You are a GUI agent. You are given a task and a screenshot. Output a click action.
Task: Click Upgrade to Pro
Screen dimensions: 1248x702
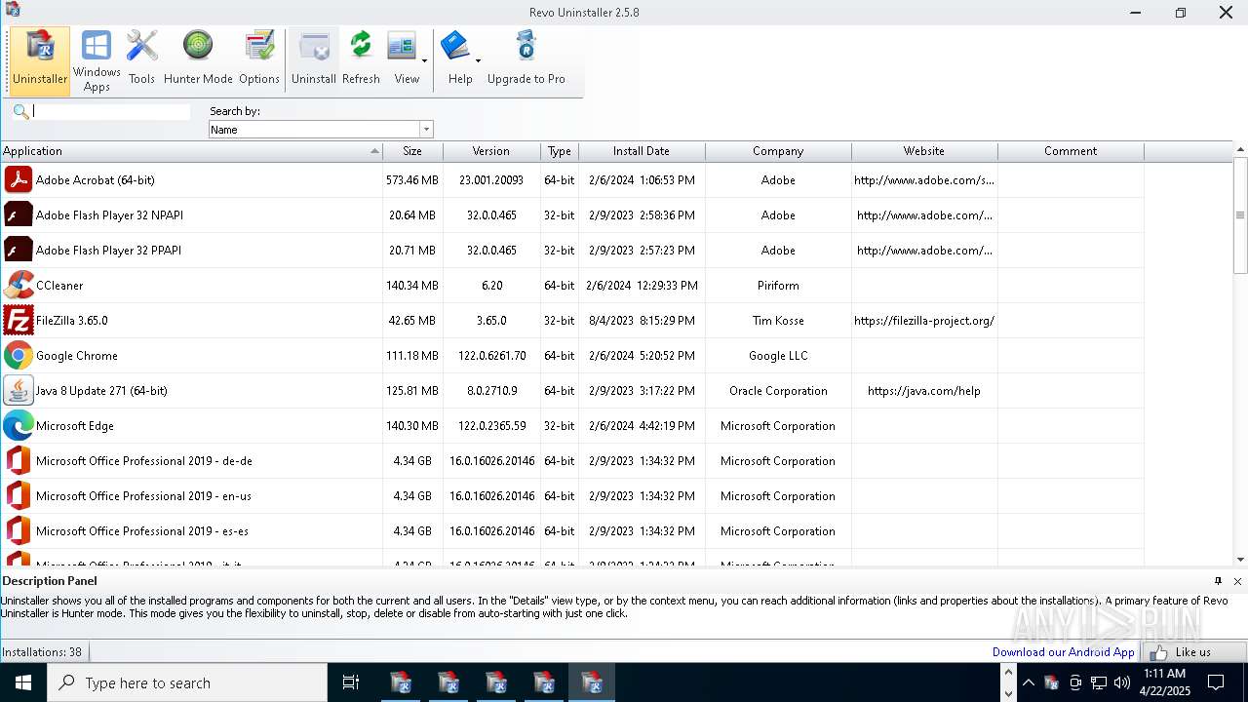pos(526,60)
